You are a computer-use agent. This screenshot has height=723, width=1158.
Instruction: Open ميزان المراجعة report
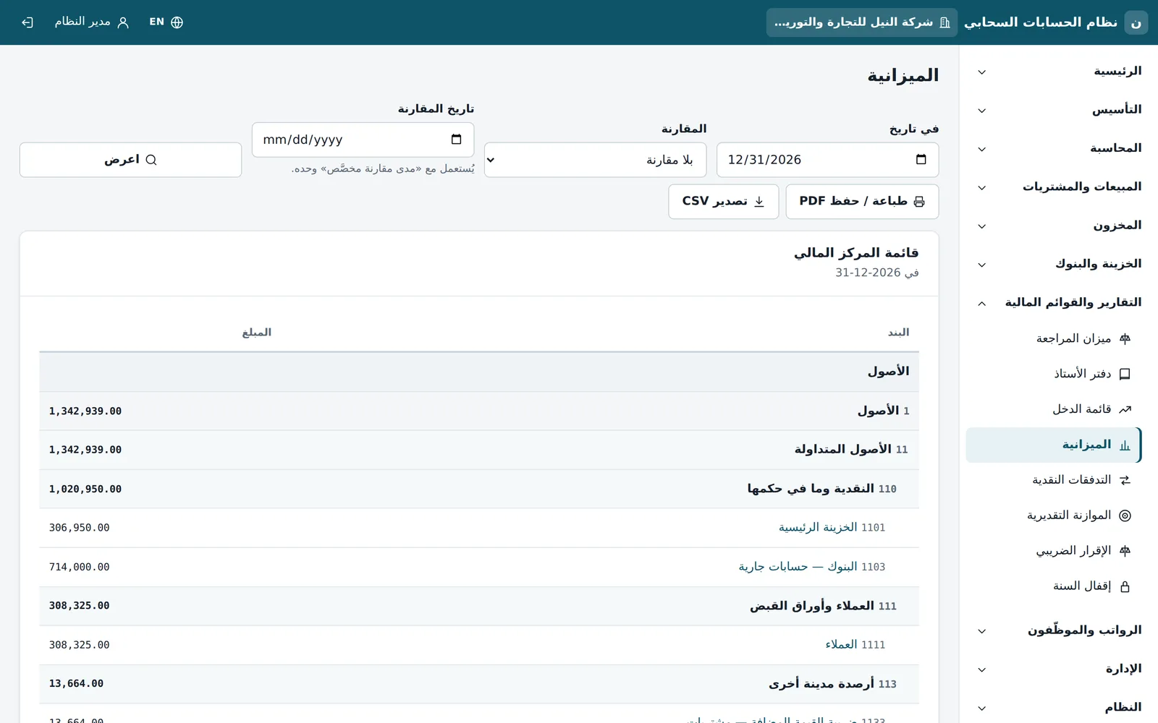coord(1054,338)
